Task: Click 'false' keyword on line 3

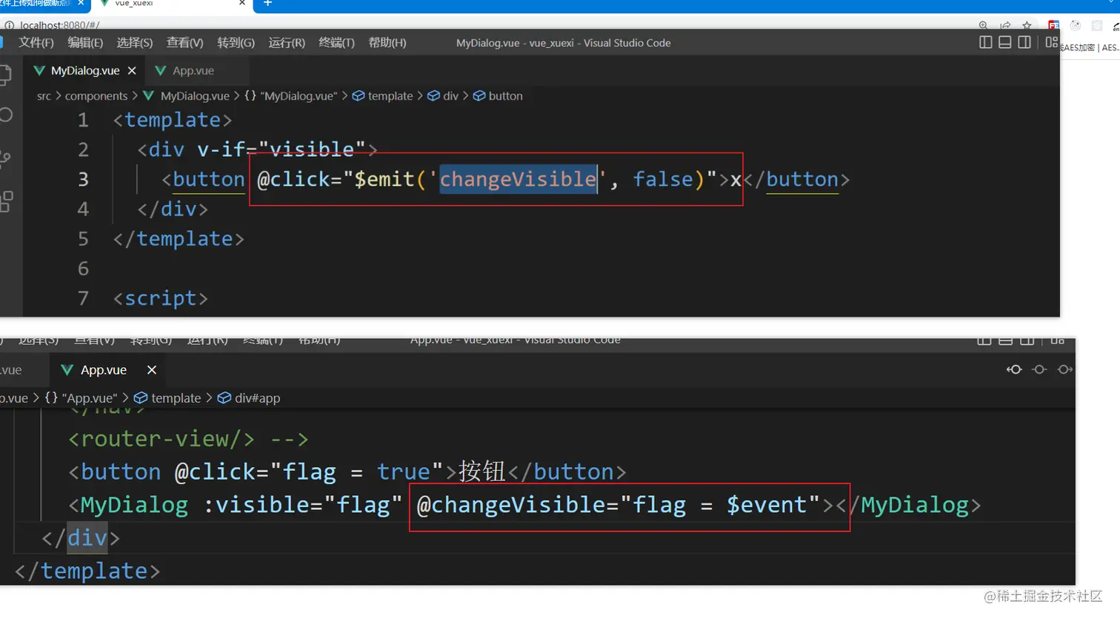Action: pos(663,179)
